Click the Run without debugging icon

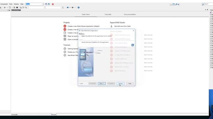click(10, 8)
